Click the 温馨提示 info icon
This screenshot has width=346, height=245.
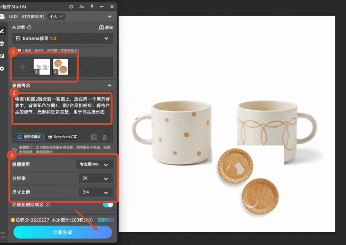[x=15, y=149]
